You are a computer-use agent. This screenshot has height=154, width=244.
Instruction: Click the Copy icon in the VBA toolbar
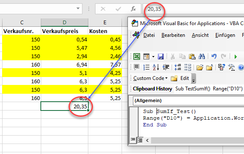(182, 56)
